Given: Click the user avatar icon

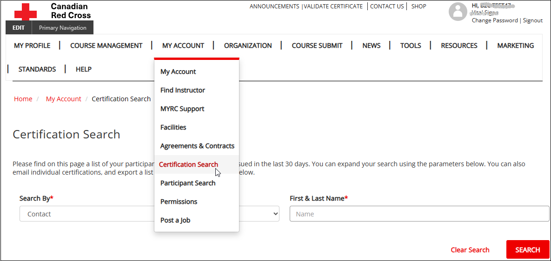Looking at the screenshot, I should 458,12.
